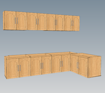The height and width of the screenshot is (93, 105).
Task: Select the rightmost upper wall cabinet door
Action: [76, 23]
